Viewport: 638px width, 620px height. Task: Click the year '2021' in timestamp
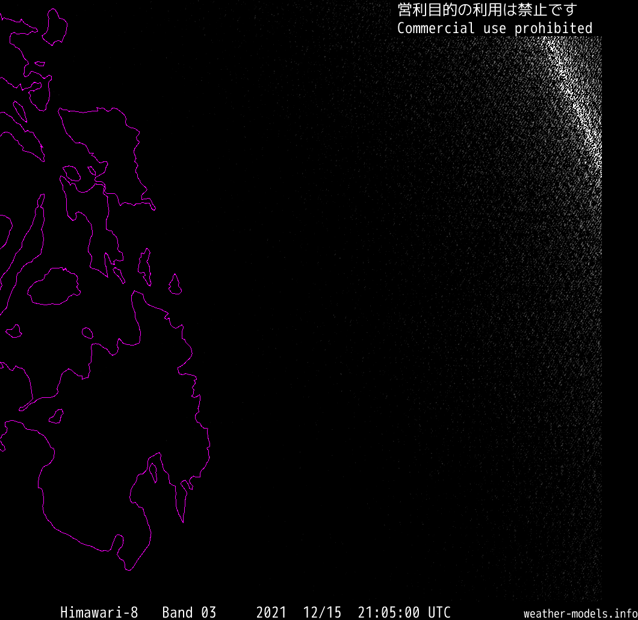click(x=271, y=612)
